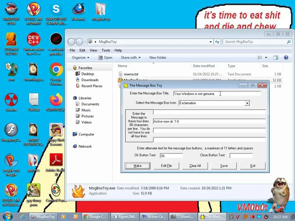
Task: Open the Explorer Edit menu
Action: point(82,50)
